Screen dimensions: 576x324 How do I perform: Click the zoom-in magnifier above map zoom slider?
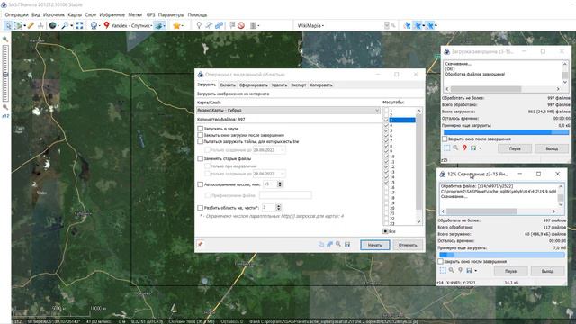pos(5,39)
